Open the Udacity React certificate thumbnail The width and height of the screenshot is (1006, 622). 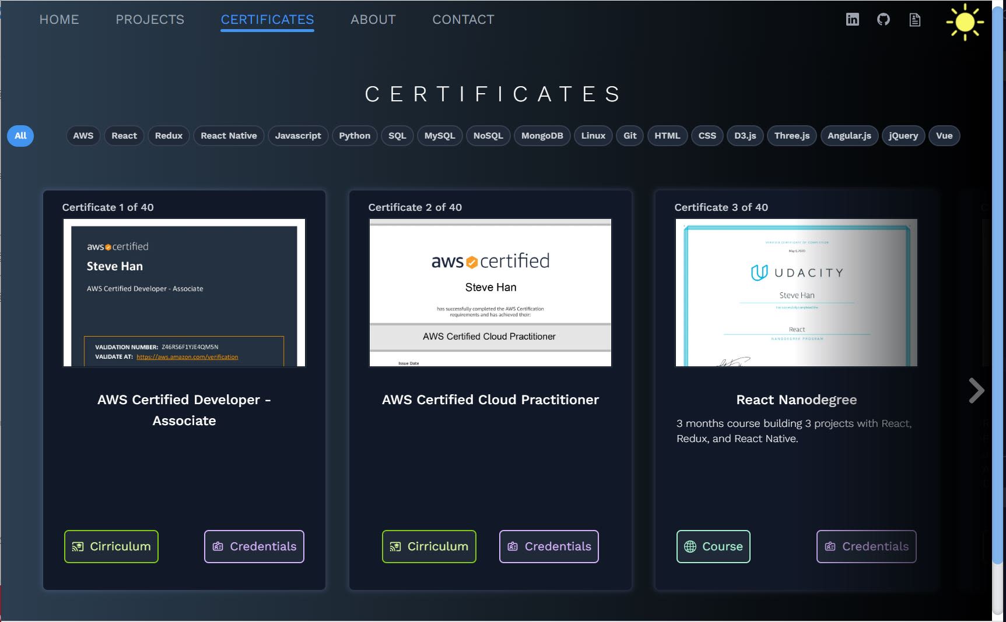click(796, 292)
